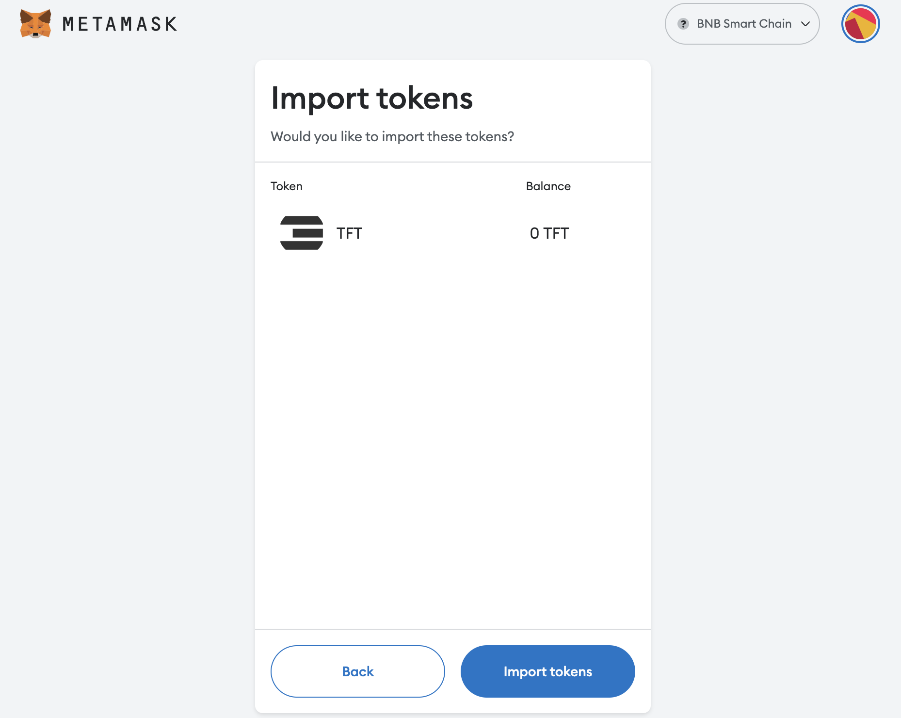The height and width of the screenshot is (718, 901).
Task: Click the 0 TFT balance value
Action: click(x=549, y=233)
